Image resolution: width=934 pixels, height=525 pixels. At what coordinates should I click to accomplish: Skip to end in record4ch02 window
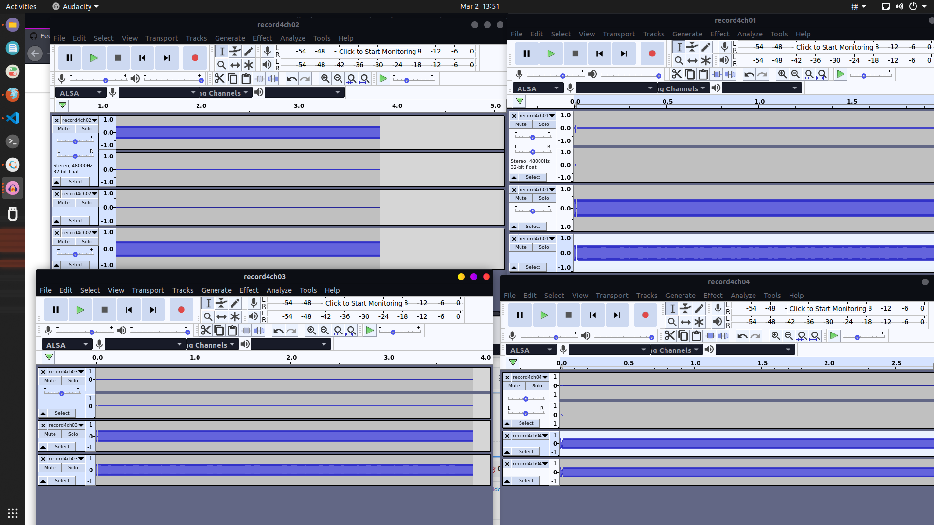pos(166,58)
